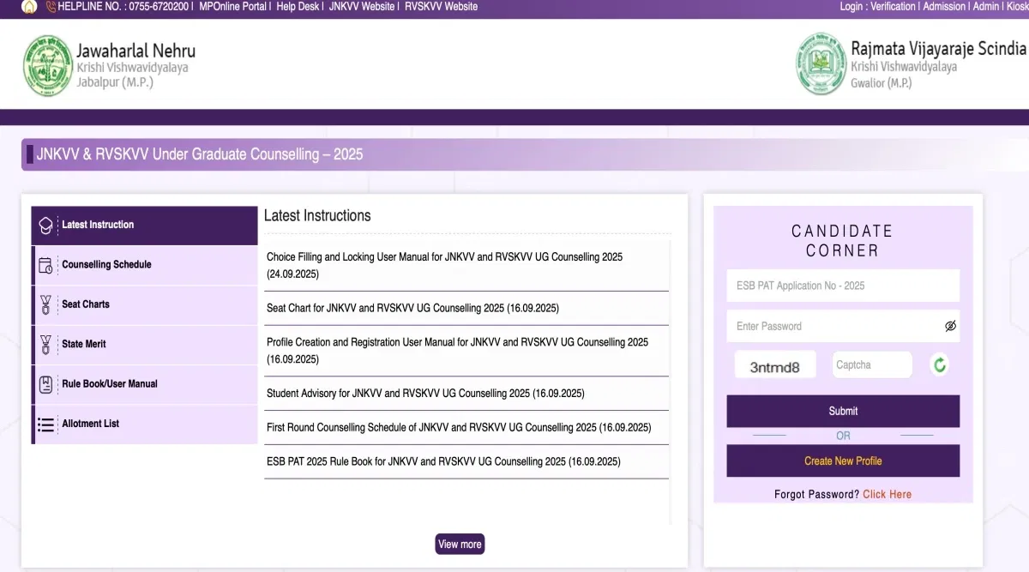Screen dimensions: 1029x572
Task: Open the RVSKVV Website link
Action: (441, 6)
